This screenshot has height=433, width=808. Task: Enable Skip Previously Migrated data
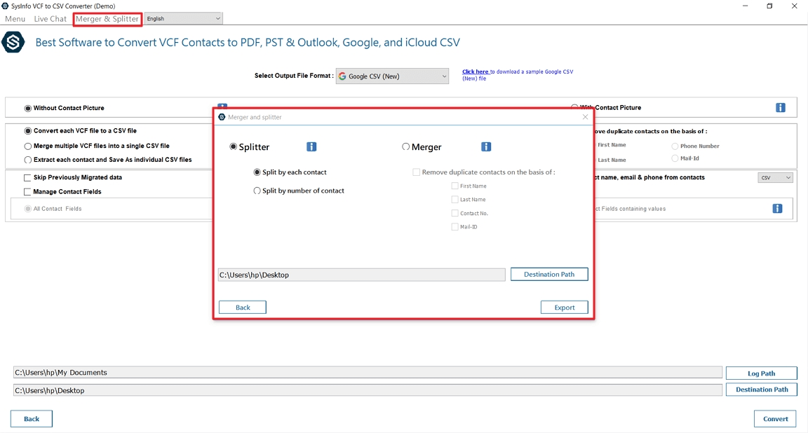pos(27,178)
